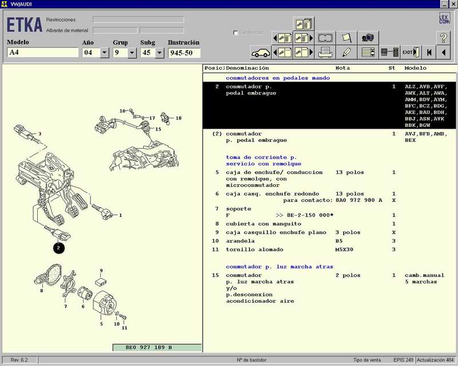The width and height of the screenshot is (458, 366).
Task: Click the rectangular frame plate icon
Action: (325, 38)
